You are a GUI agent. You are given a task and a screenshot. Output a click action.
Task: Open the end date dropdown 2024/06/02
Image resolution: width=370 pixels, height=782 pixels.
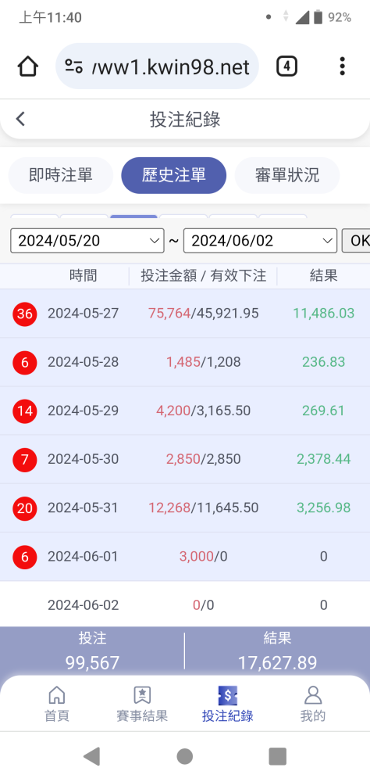[x=261, y=241]
